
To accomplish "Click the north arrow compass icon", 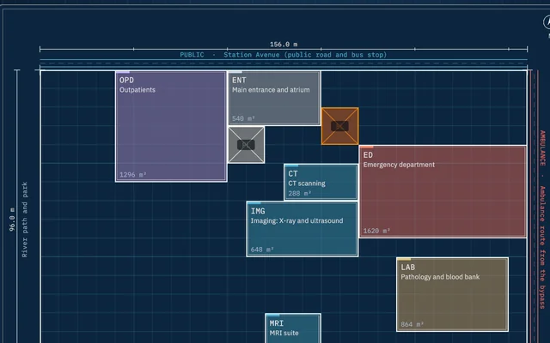I will click(x=547, y=23).
